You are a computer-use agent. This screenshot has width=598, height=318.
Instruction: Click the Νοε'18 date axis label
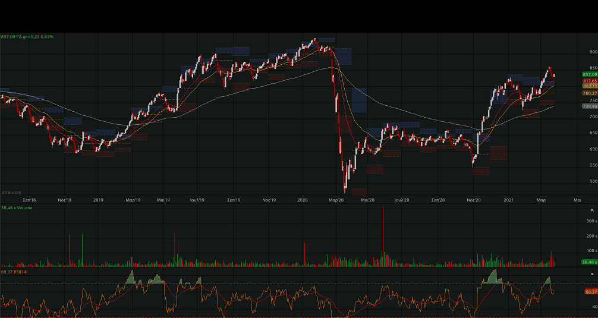click(x=64, y=200)
